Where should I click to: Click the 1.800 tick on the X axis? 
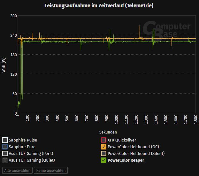[195, 119]
